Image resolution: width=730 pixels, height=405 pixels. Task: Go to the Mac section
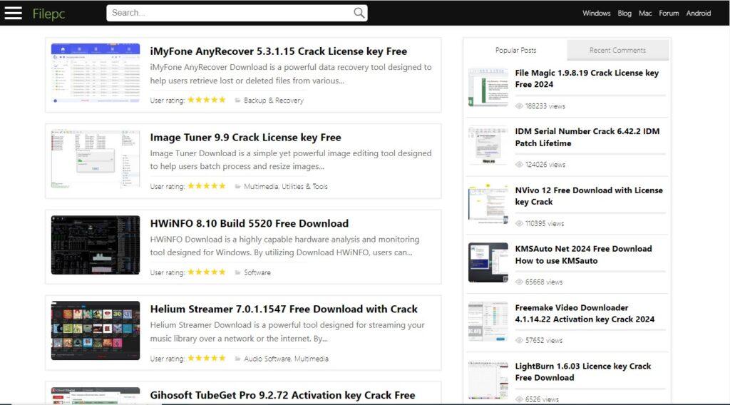(x=645, y=14)
